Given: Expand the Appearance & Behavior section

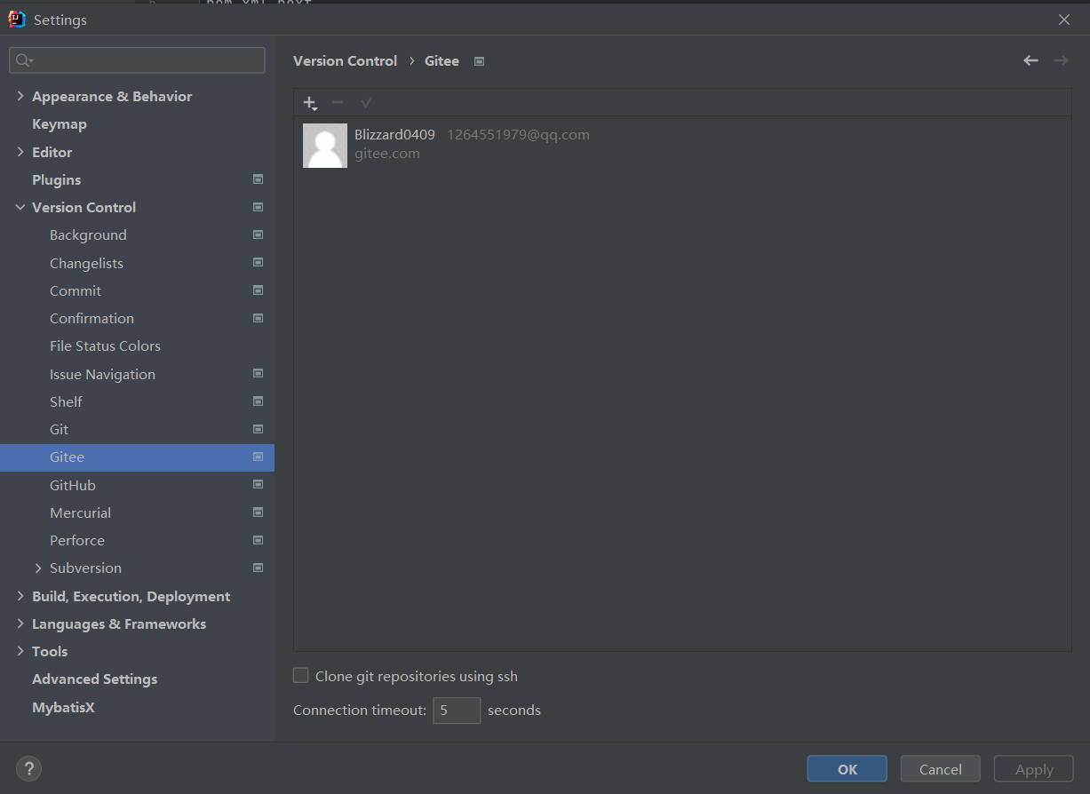Looking at the screenshot, I should [x=20, y=96].
